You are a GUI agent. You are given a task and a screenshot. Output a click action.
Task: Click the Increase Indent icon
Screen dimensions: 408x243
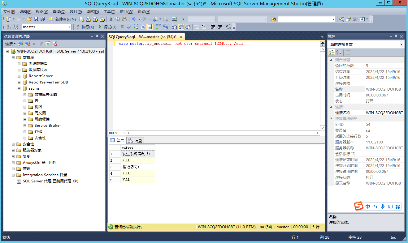pos(219,27)
